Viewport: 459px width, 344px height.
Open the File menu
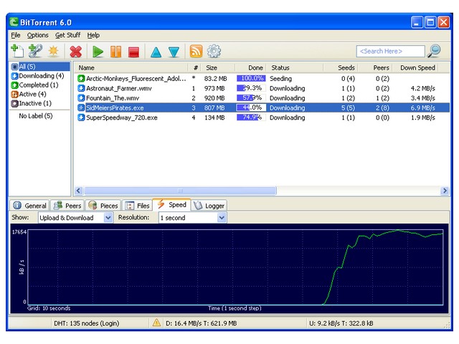pyautogui.click(x=16, y=35)
